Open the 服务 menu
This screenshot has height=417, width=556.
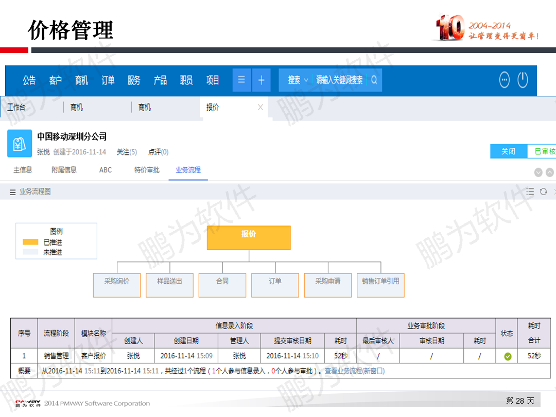click(x=134, y=80)
